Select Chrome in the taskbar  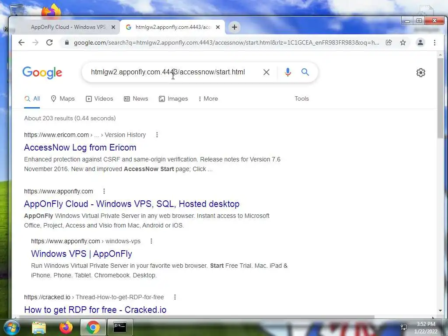[93, 327]
